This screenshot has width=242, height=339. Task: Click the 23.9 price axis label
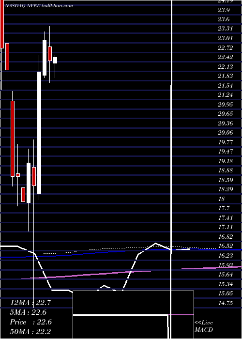pyautogui.click(x=224, y=10)
